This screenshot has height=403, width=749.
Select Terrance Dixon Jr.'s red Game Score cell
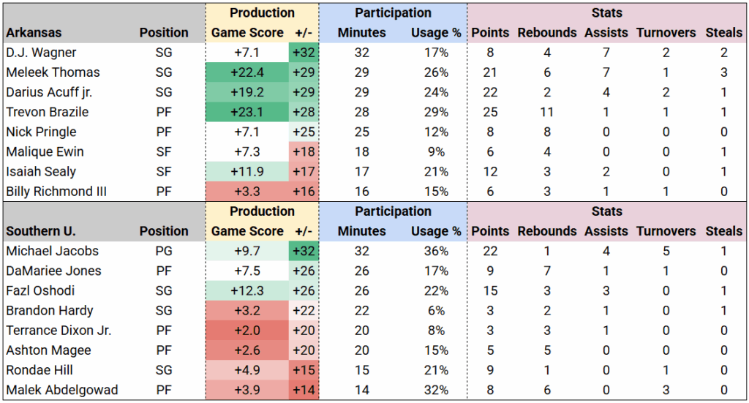point(247,331)
